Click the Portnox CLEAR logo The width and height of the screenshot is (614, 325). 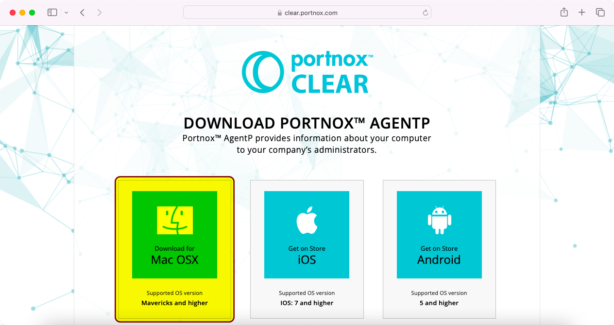307,72
